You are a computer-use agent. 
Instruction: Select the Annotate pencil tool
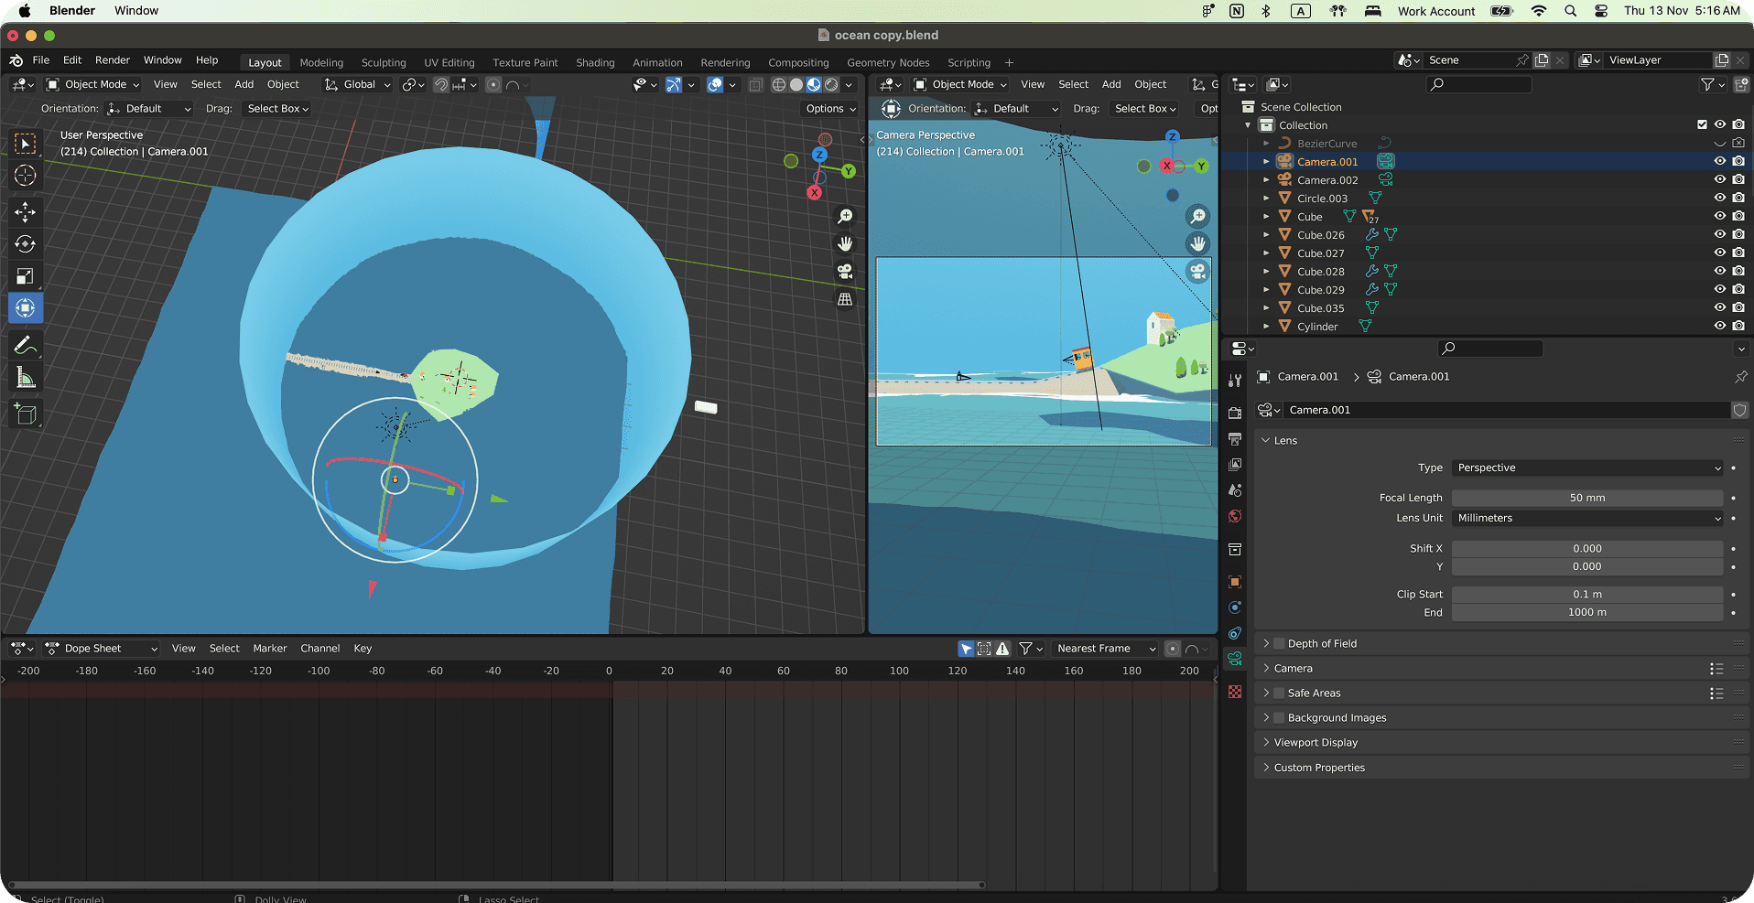(25, 346)
